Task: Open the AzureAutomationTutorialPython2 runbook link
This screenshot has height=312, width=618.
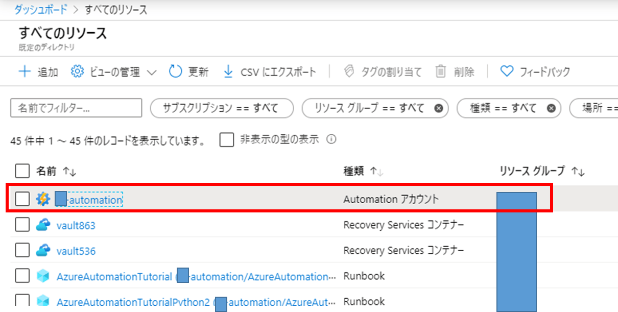Action: tap(197, 302)
